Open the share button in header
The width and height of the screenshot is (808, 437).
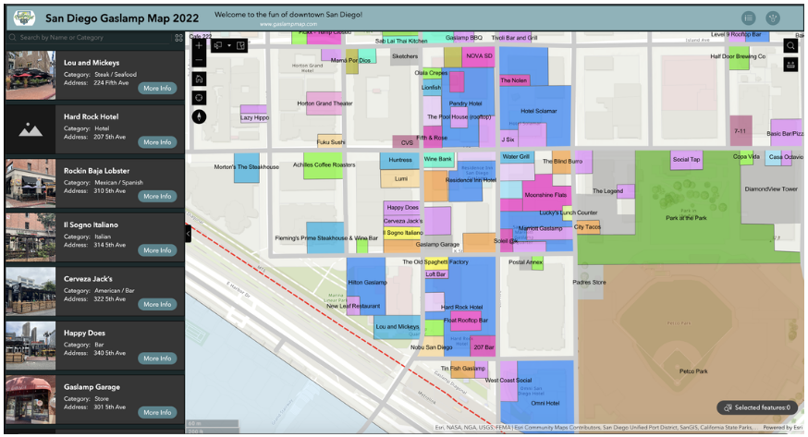point(772,18)
